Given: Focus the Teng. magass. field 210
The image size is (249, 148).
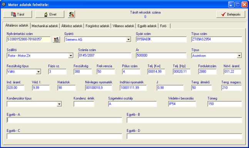Looking at the screenshot, I should 232,88.
